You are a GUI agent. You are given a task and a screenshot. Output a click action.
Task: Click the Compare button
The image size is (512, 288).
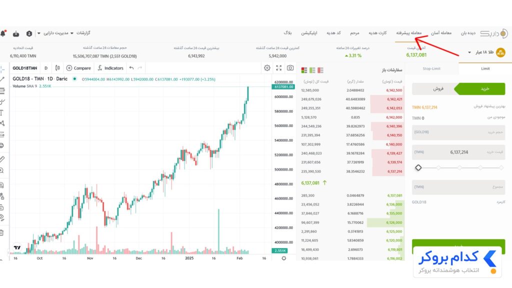coord(79,68)
